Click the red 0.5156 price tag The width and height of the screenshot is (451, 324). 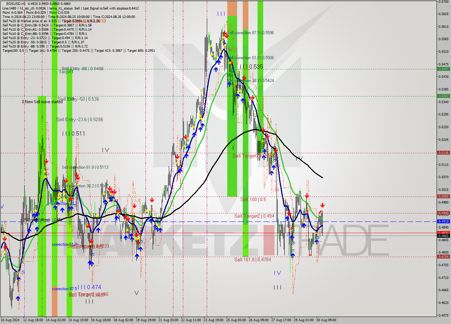pyautogui.click(x=443, y=152)
